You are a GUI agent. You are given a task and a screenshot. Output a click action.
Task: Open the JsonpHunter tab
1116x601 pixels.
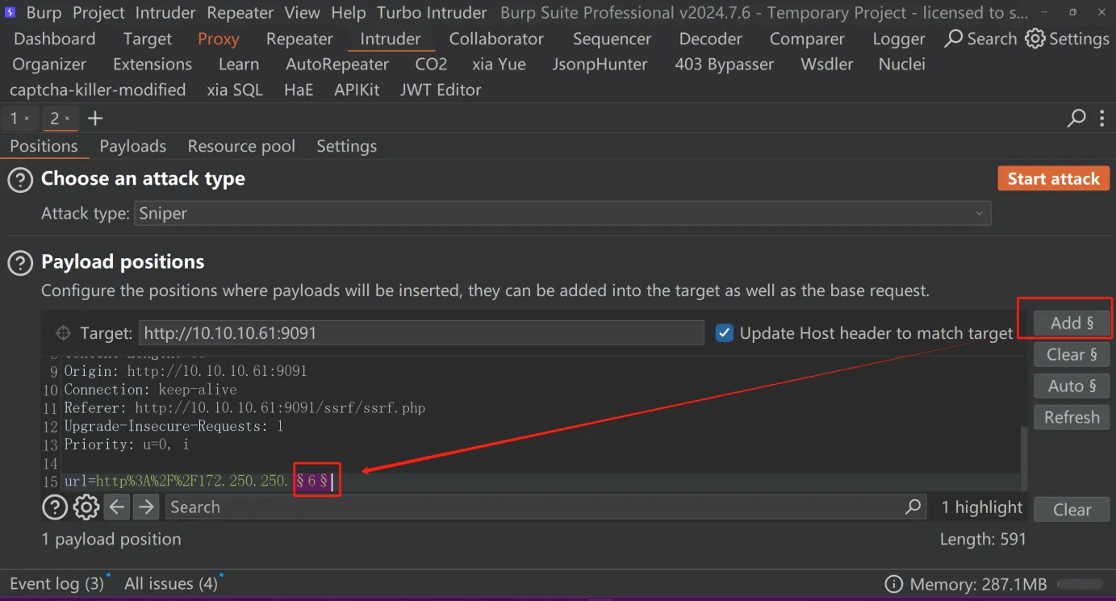click(x=600, y=65)
